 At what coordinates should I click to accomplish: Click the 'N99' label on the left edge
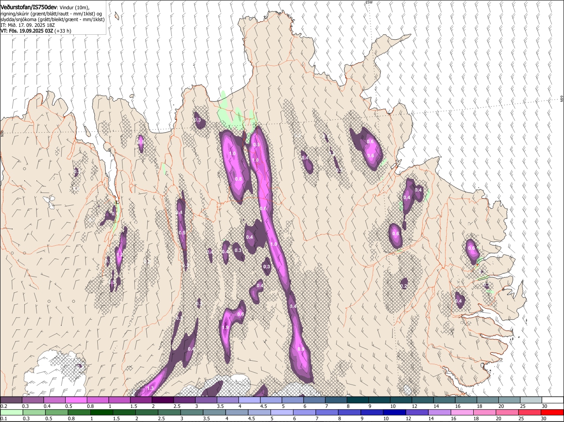pos(2,133)
